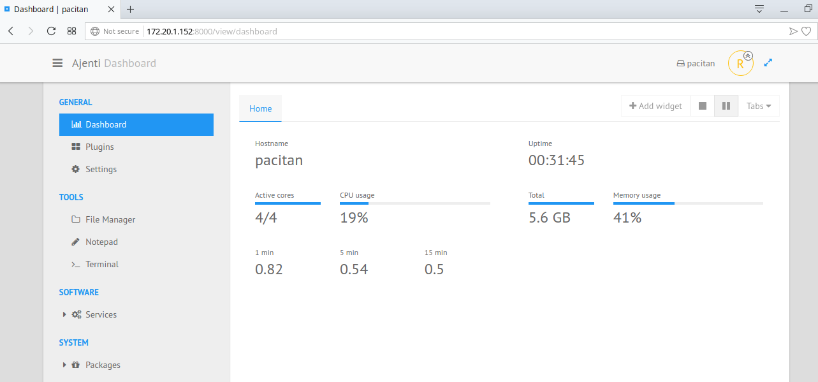Open Plugins in the sidebar
Viewport: 818px width, 382px height.
tap(99, 147)
